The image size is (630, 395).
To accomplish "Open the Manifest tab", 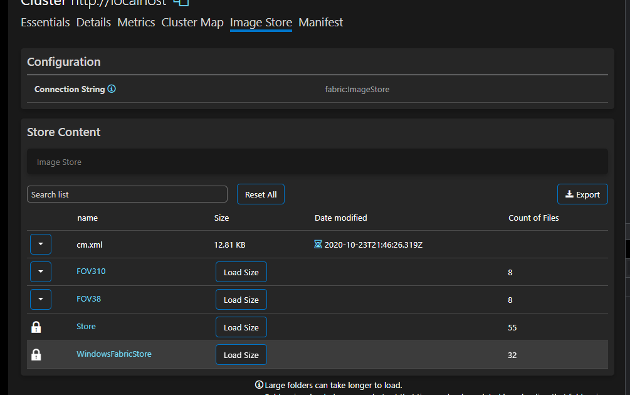I will point(320,22).
